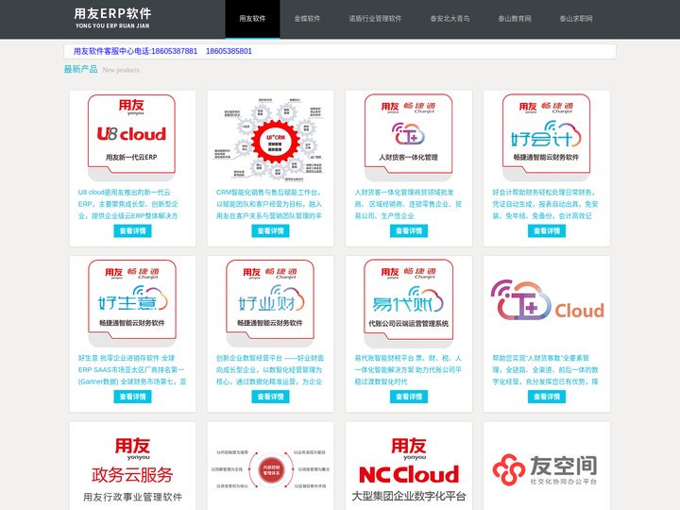Click 查看详情 under 好业财
Screen dimensions: 680x510
(x=270, y=397)
